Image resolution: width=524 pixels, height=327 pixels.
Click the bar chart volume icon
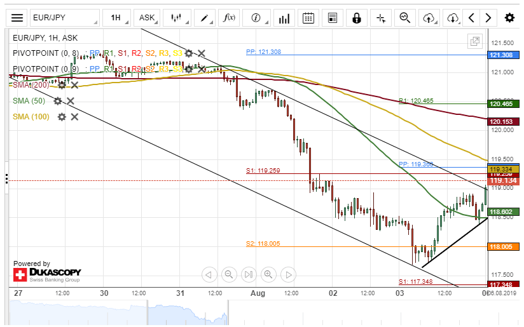pyautogui.click(x=284, y=18)
